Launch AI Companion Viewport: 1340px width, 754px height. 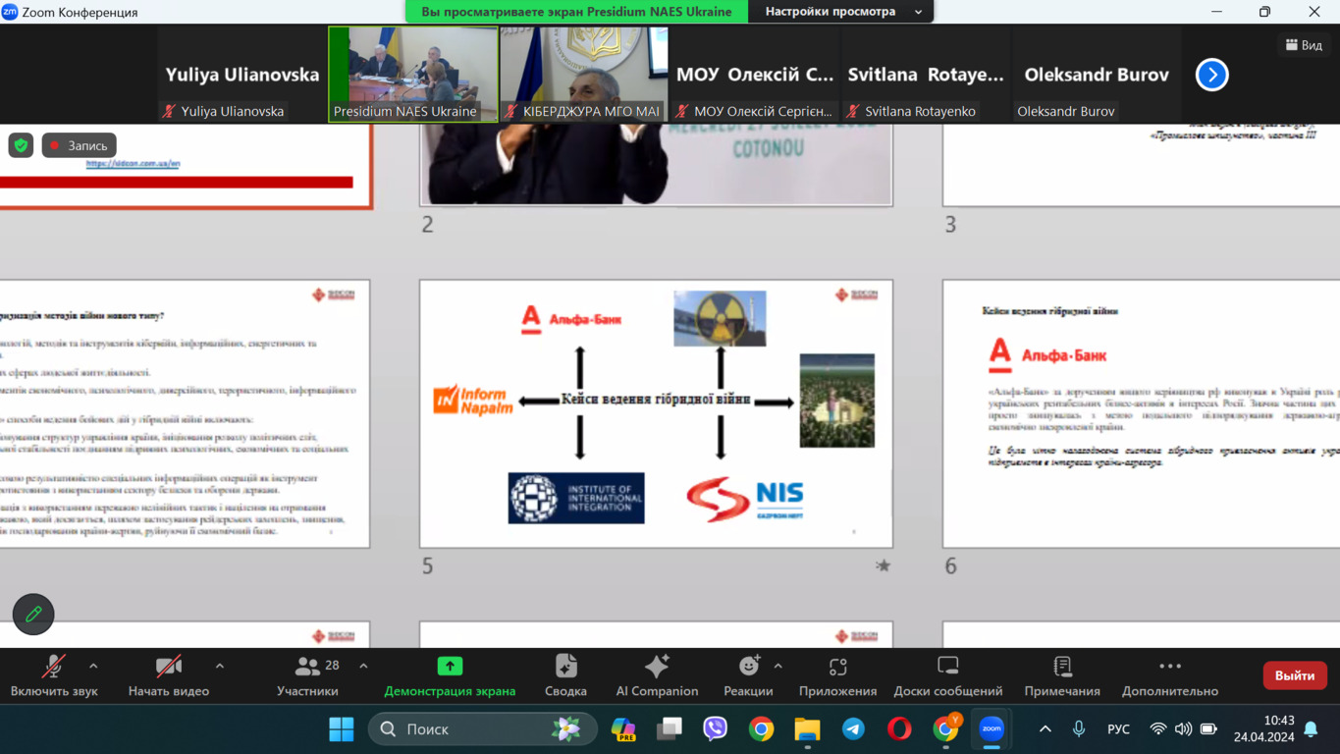click(x=657, y=676)
